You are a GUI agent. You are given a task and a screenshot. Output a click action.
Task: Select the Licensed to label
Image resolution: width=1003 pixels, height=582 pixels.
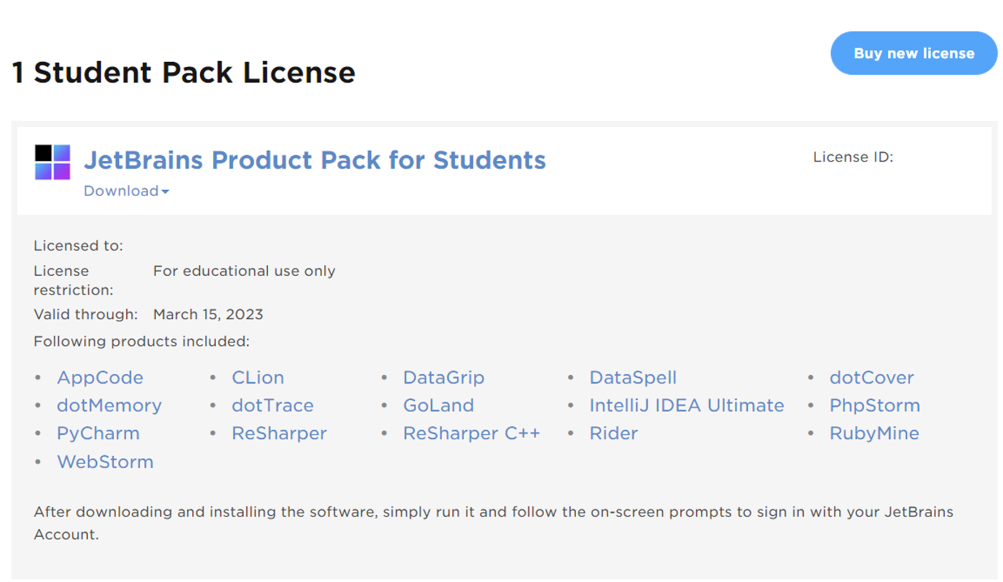(x=78, y=246)
